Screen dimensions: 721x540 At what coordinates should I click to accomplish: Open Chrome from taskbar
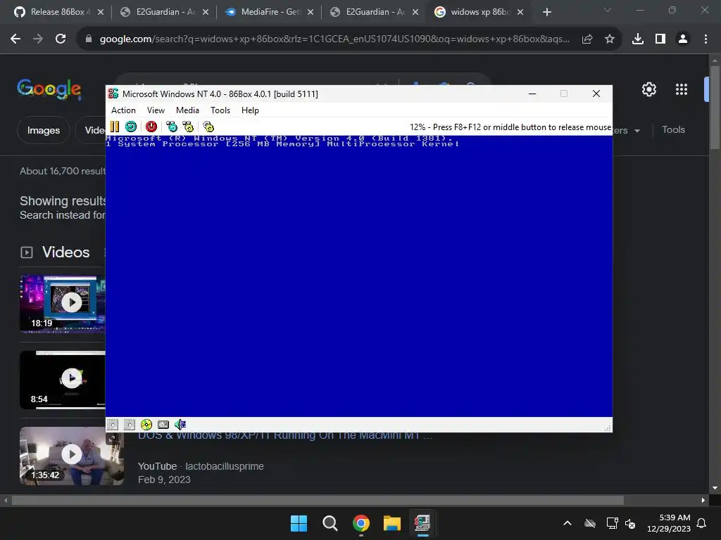361,523
